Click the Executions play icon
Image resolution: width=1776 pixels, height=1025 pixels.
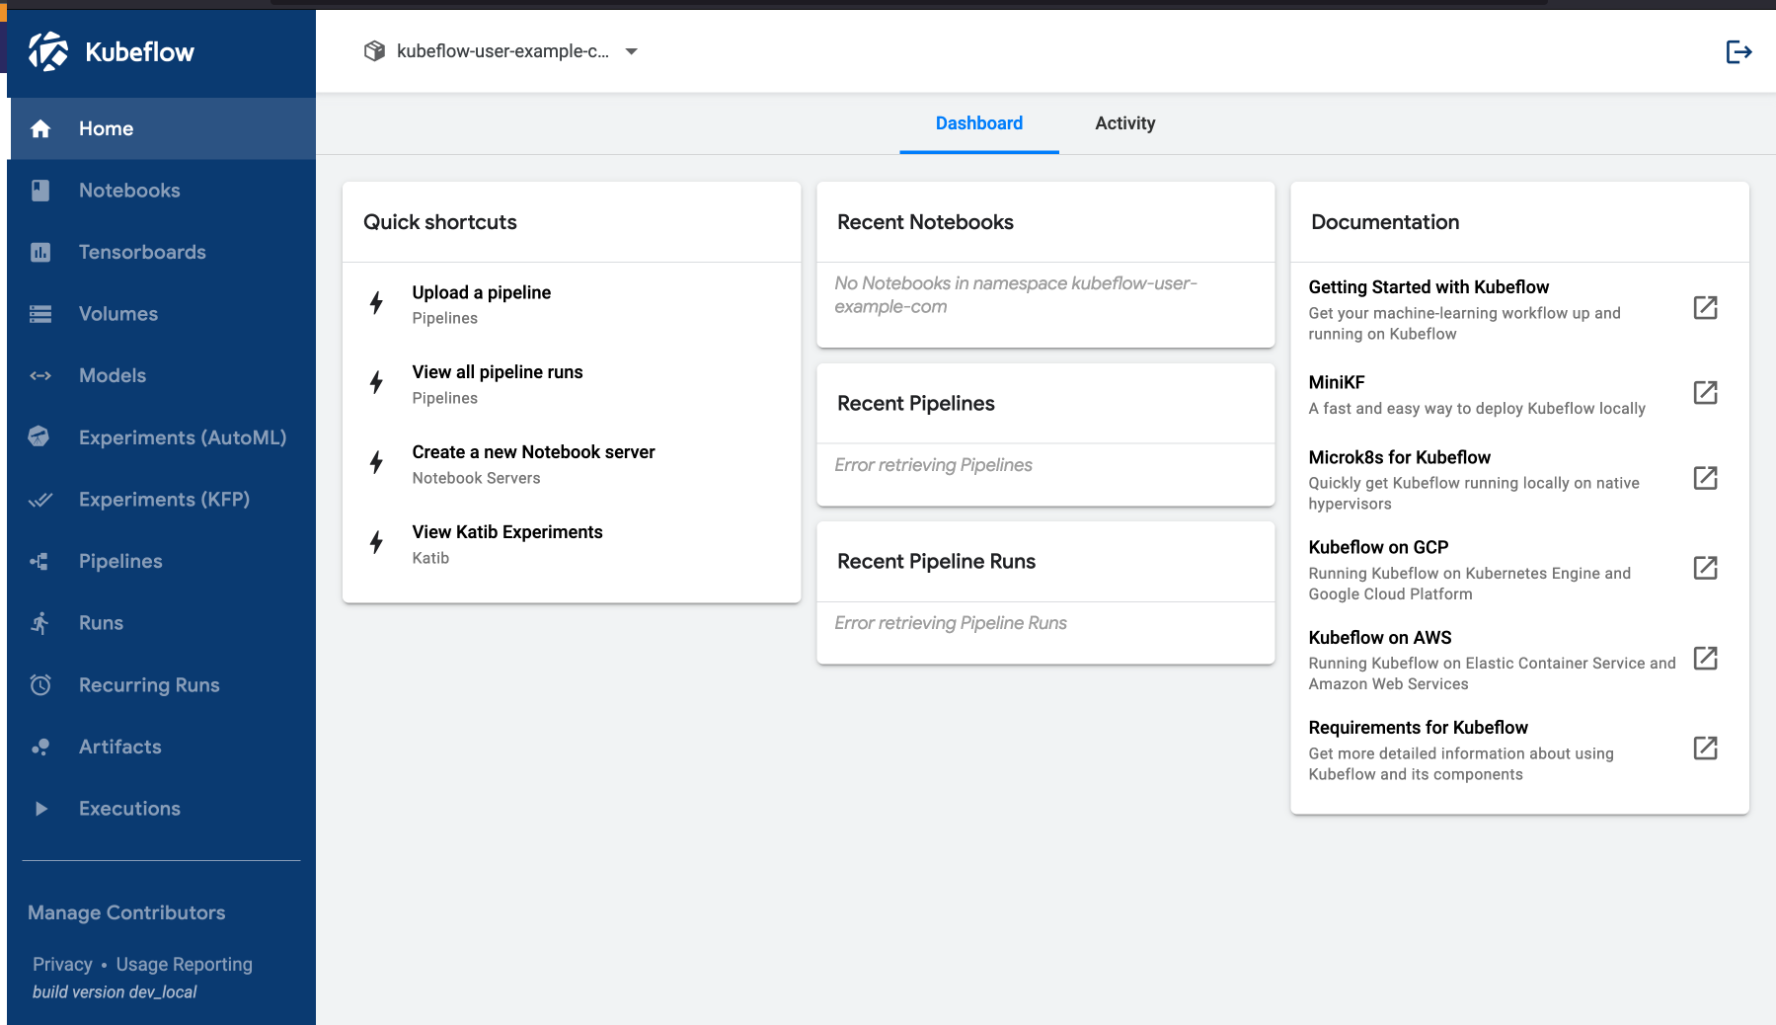tap(40, 809)
